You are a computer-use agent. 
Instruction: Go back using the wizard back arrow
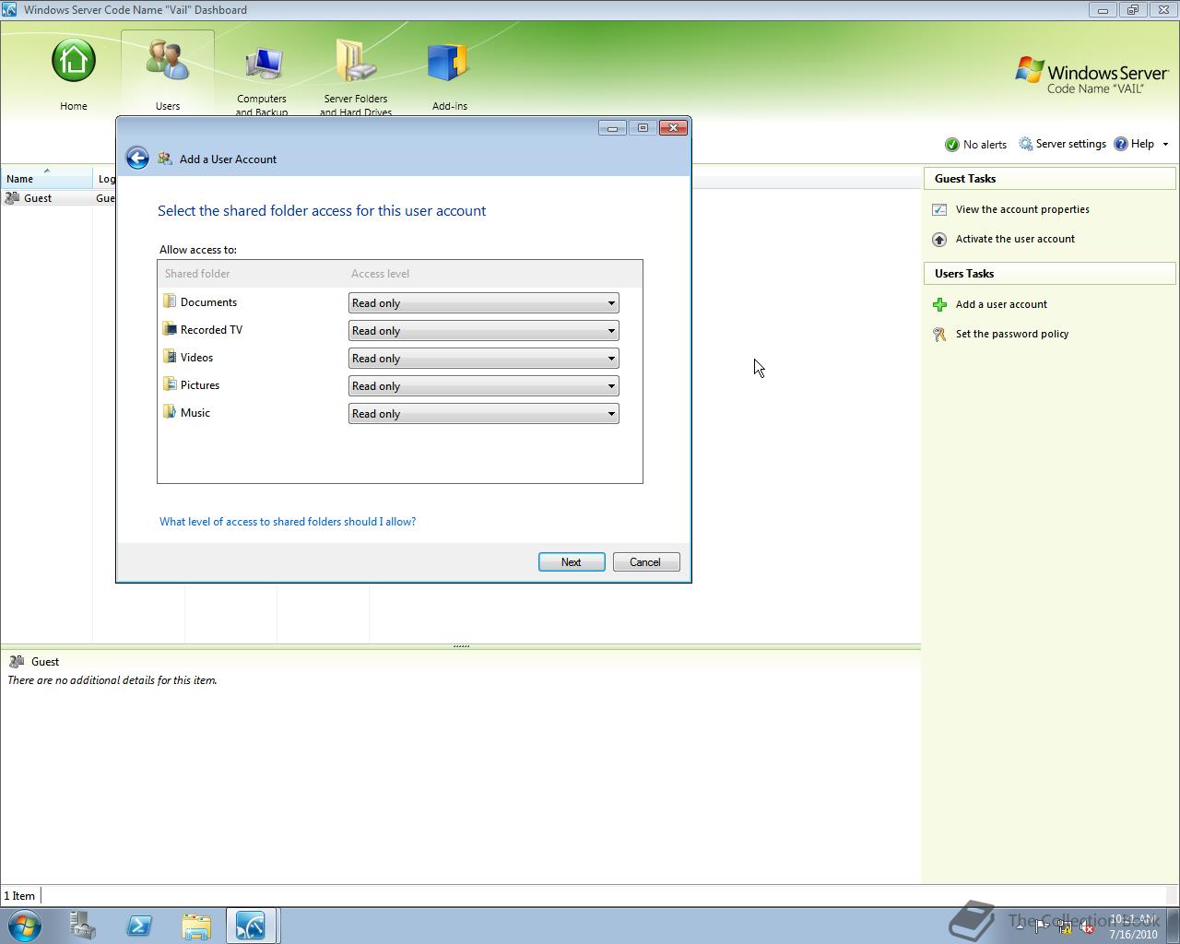(x=137, y=159)
